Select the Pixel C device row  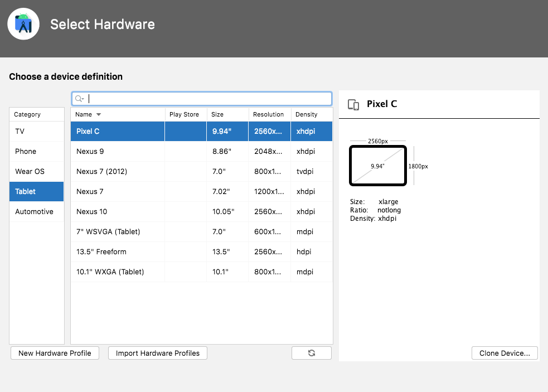pos(202,132)
